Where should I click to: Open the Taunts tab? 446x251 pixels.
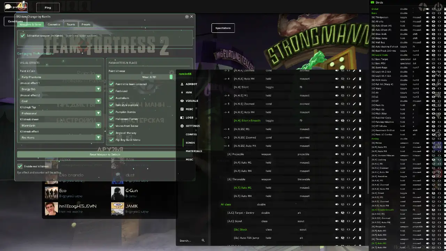pos(71,24)
